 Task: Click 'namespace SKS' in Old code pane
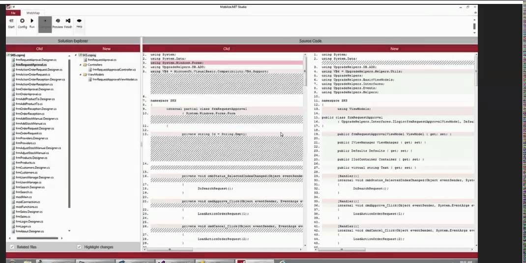tap(163, 101)
